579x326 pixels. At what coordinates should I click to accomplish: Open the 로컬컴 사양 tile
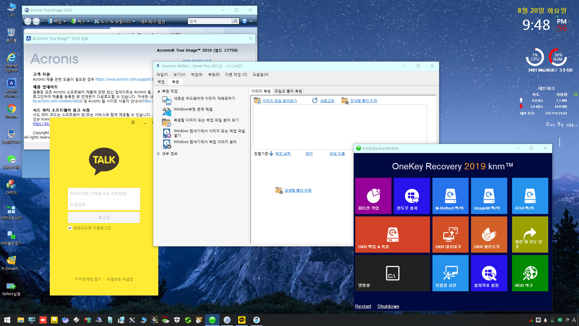click(x=450, y=273)
